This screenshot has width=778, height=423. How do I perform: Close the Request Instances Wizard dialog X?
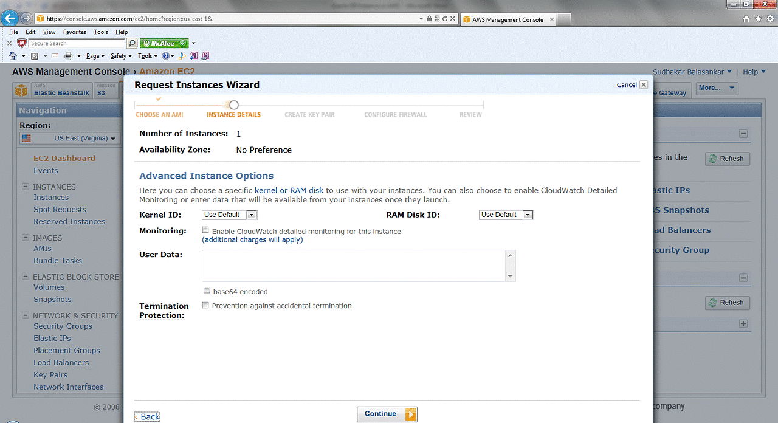[644, 84]
